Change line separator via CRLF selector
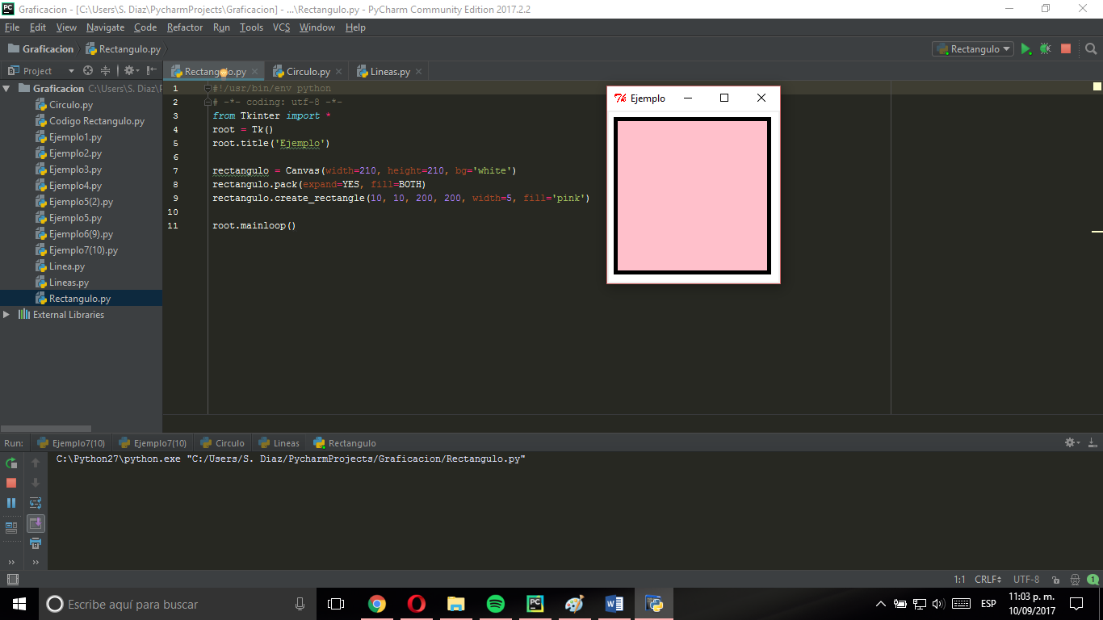Image resolution: width=1103 pixels, height=620 pixels. [x=987, y=579]
